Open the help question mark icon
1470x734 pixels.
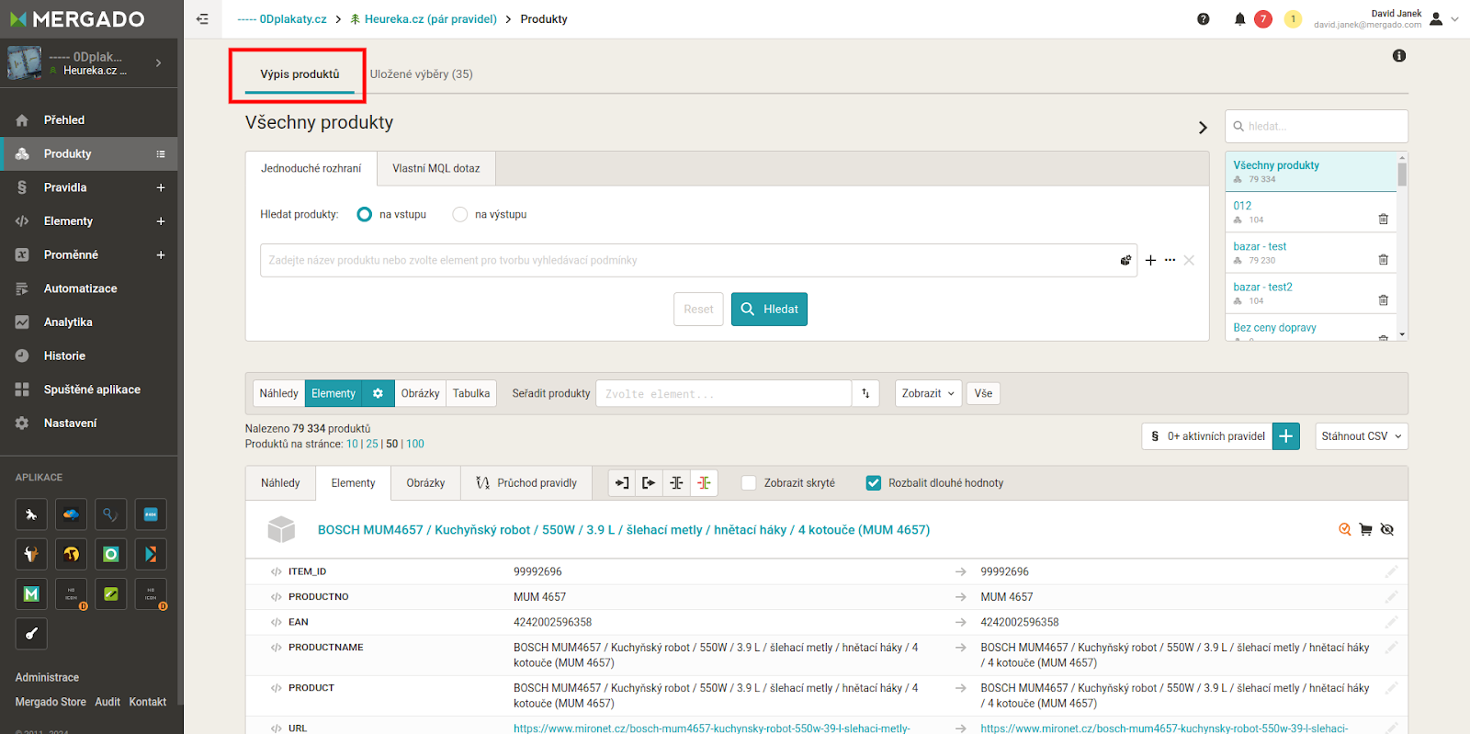click(x=1204, y=19)
